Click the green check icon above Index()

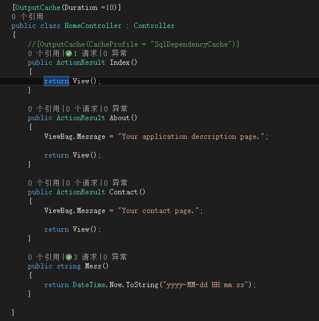[69, 54]
